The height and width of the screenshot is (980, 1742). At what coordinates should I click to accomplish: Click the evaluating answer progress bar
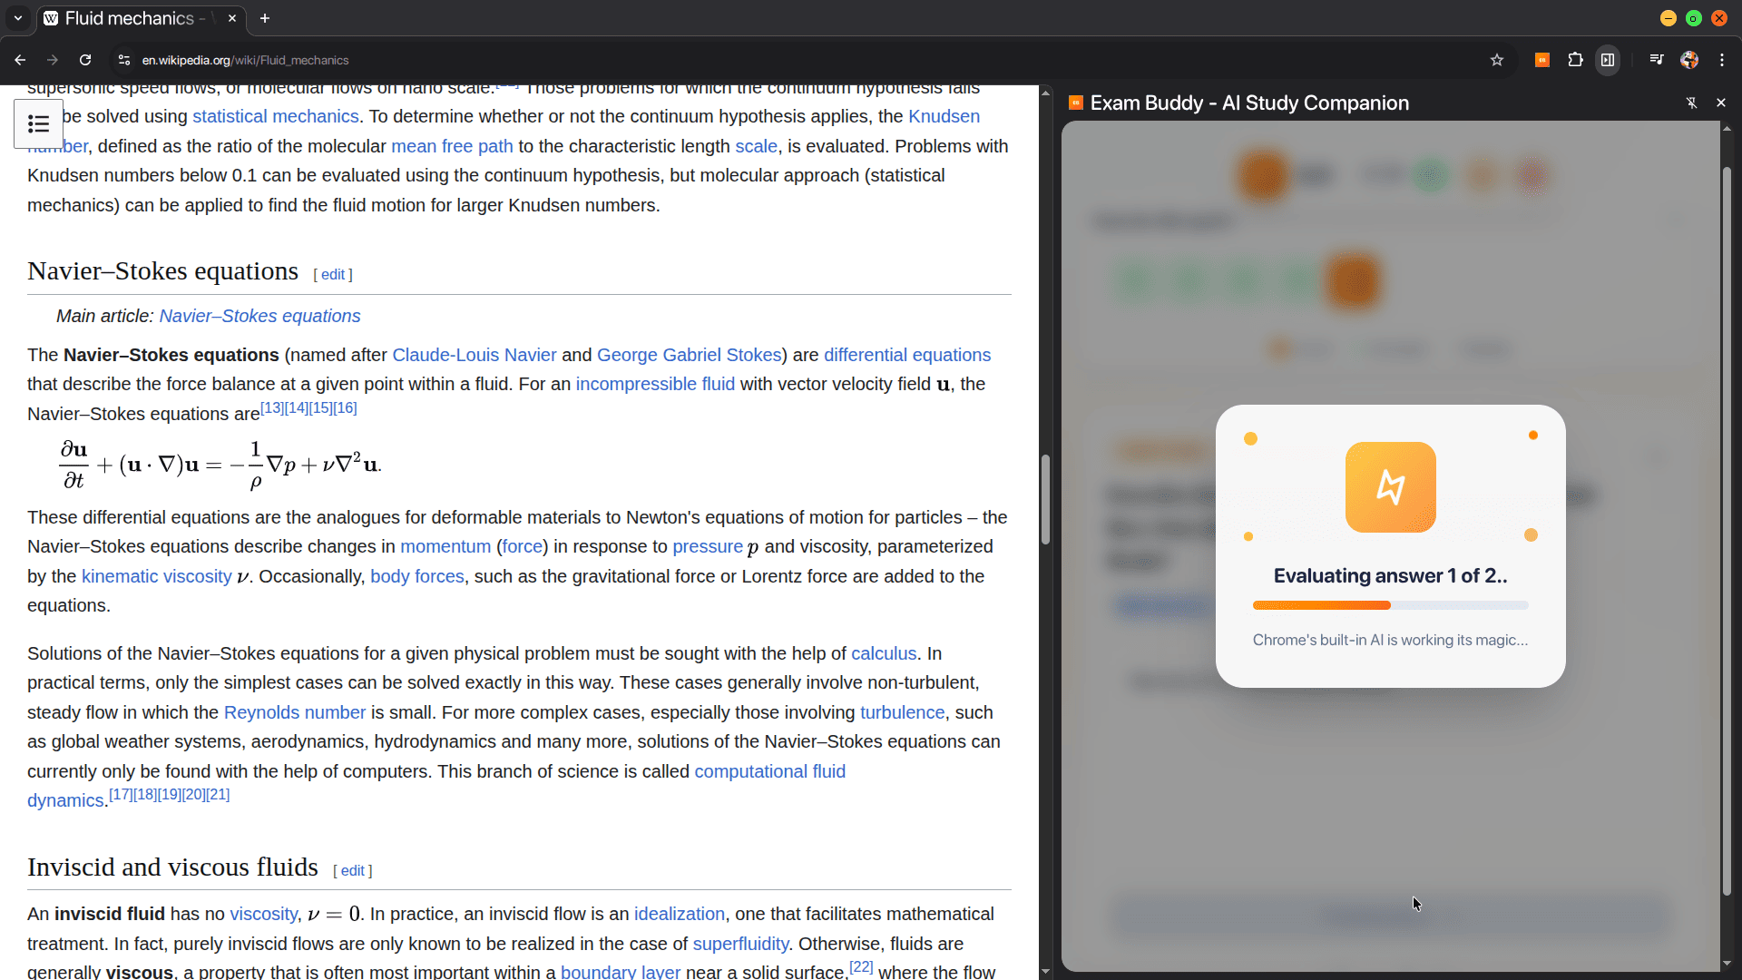[1390, 605]
